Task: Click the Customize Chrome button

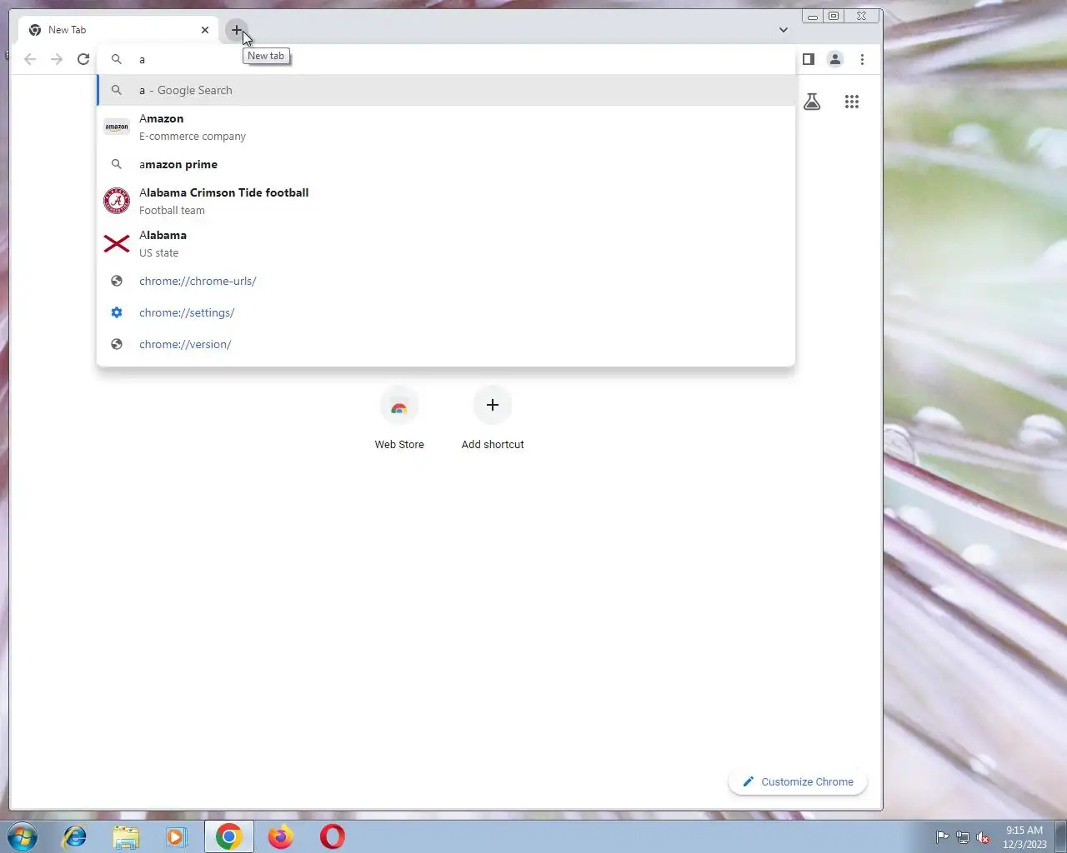Action: 798,781
